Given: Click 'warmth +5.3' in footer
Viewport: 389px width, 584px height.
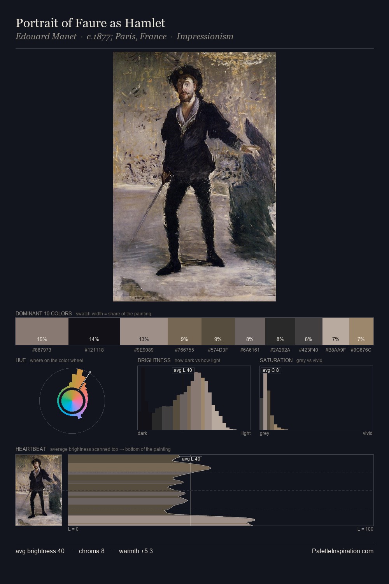Looking at the screenshot, I should point(136,551).
